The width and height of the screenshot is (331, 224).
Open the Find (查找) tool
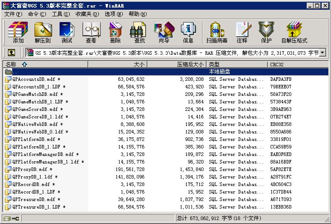click(139, 32)
